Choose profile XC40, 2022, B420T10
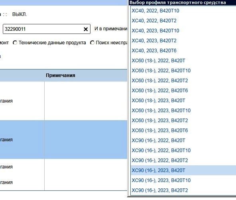 183,11
